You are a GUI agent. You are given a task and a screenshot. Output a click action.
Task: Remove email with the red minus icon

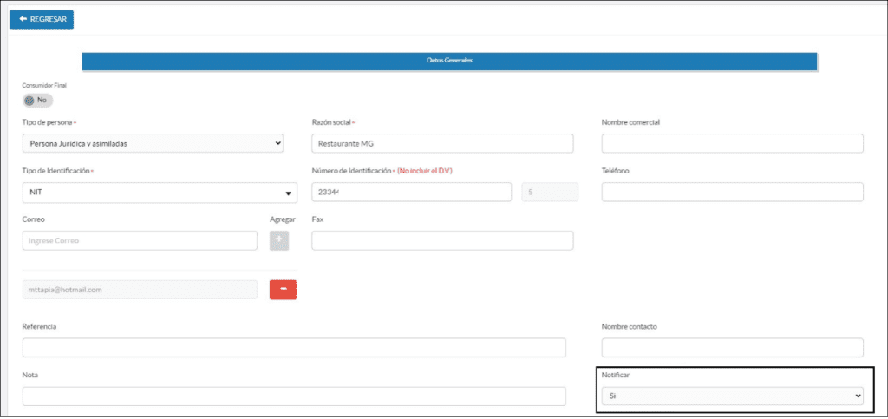tap(284, 290)
